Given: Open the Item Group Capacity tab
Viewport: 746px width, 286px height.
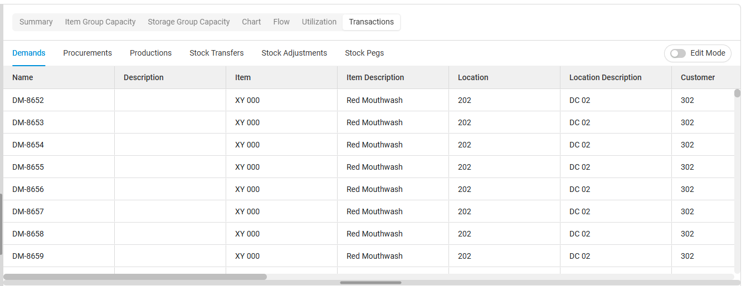Looking at the screenshot, I should coord(100,22).
